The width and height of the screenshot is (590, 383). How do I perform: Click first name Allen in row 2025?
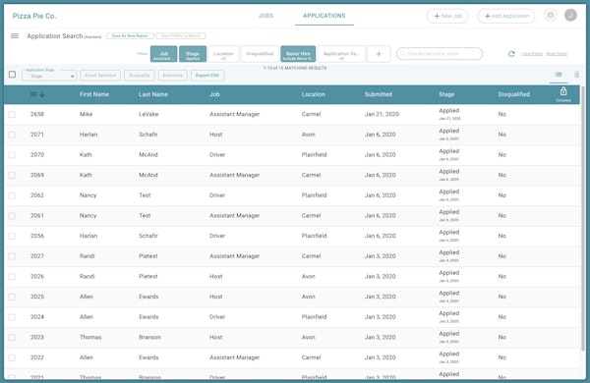pyautogui.click(x=87, y=297)
